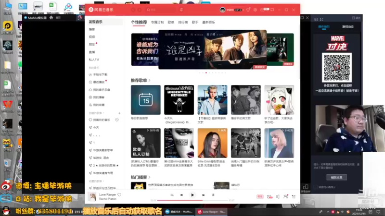
Task: Expand the account dropdown arrow beside username
Action: [x=244, y=10]
